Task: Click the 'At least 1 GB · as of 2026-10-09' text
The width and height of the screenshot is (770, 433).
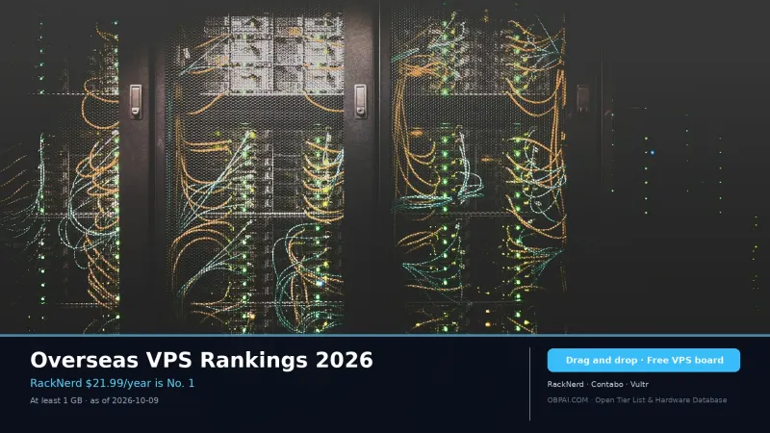Action: point(94,400)
